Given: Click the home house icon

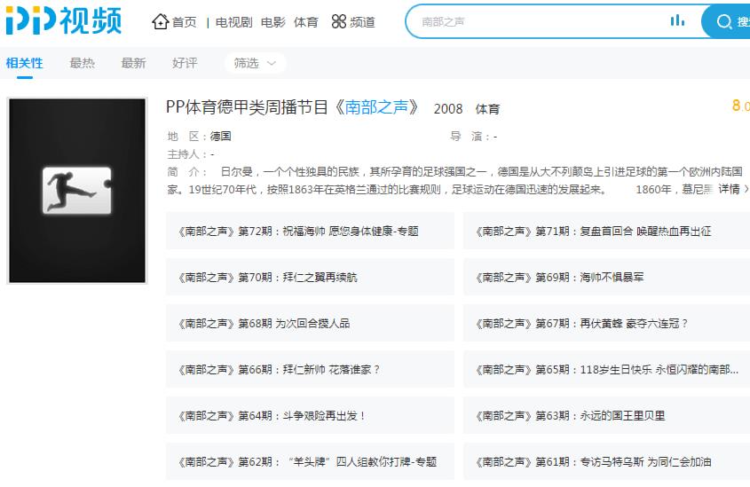Looking at the screenshot, I should tap(161, 21).
